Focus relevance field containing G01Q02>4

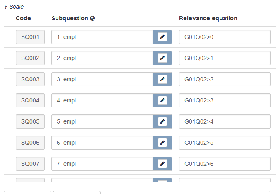coord(225,122)
